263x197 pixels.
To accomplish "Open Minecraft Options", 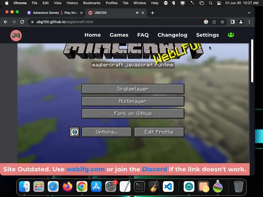I will [107, 132].
